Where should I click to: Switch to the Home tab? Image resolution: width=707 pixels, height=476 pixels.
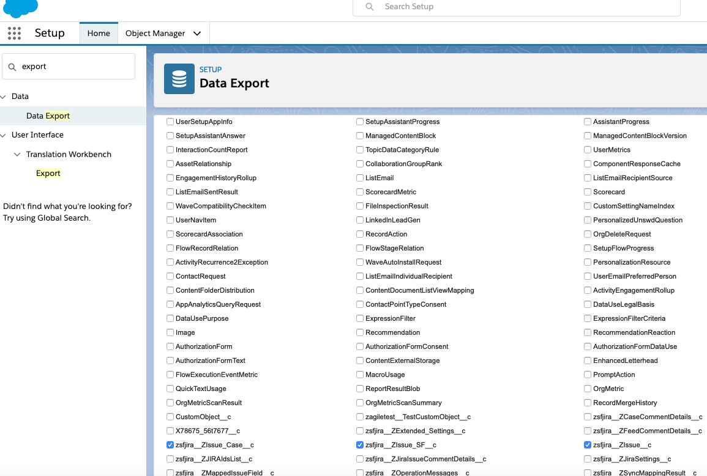[x=99, y=34]
